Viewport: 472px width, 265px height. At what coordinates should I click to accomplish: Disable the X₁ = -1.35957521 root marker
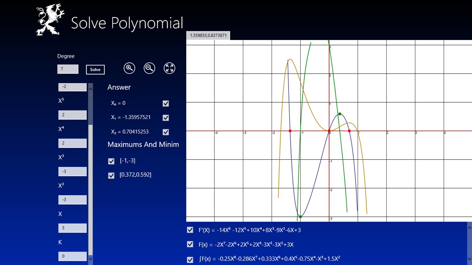[165, 118]
